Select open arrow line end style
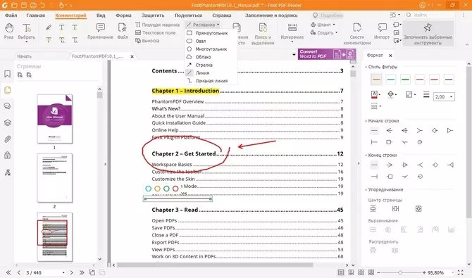The image size is (472, 278). coord(389,165)
